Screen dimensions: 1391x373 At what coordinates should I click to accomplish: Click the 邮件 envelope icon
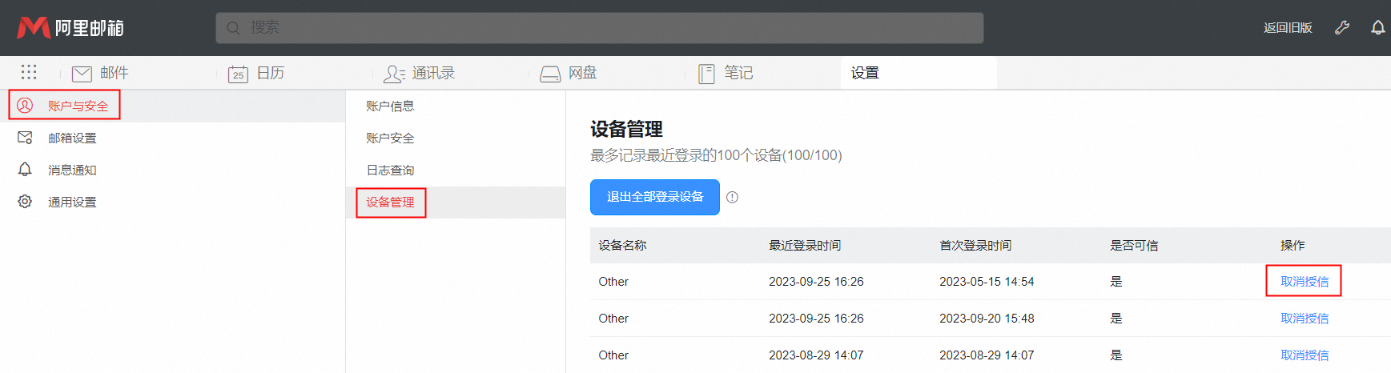[x=82, y=74]
